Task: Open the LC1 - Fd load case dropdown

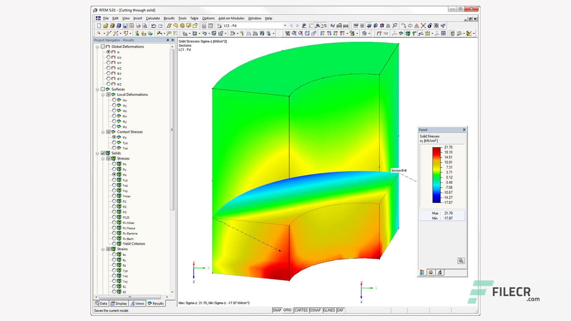Action: [285, 25]
